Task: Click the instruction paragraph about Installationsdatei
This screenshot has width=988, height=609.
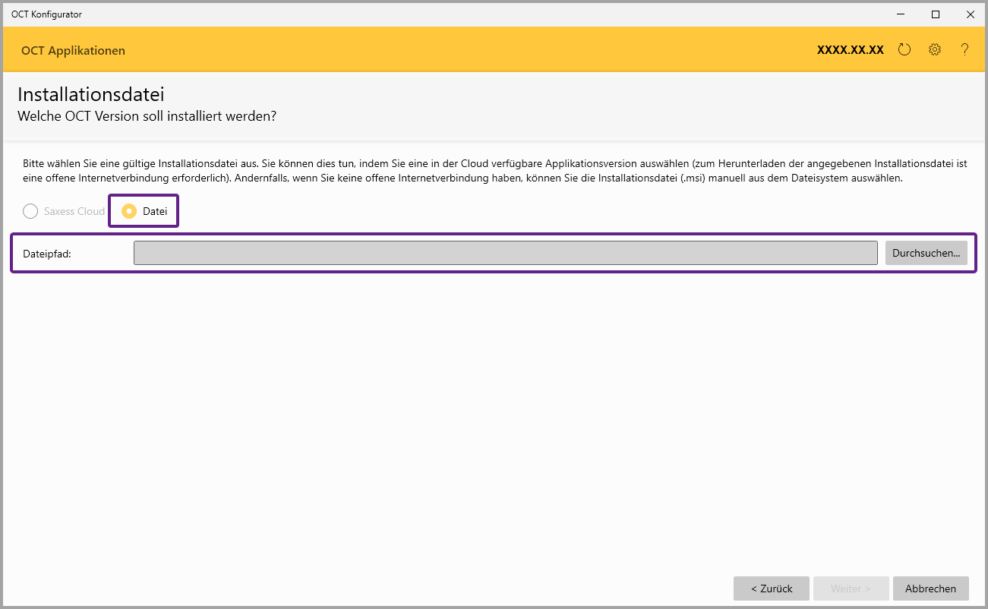Action: [494, 171]
